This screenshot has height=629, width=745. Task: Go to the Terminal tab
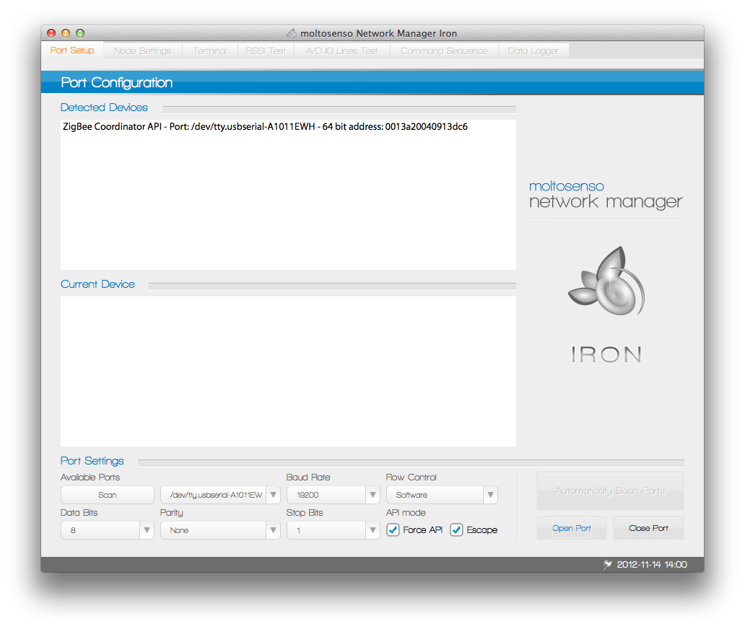point(209,50)
